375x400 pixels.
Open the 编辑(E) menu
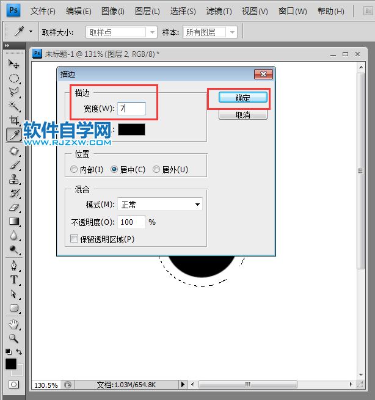[78, 11]
